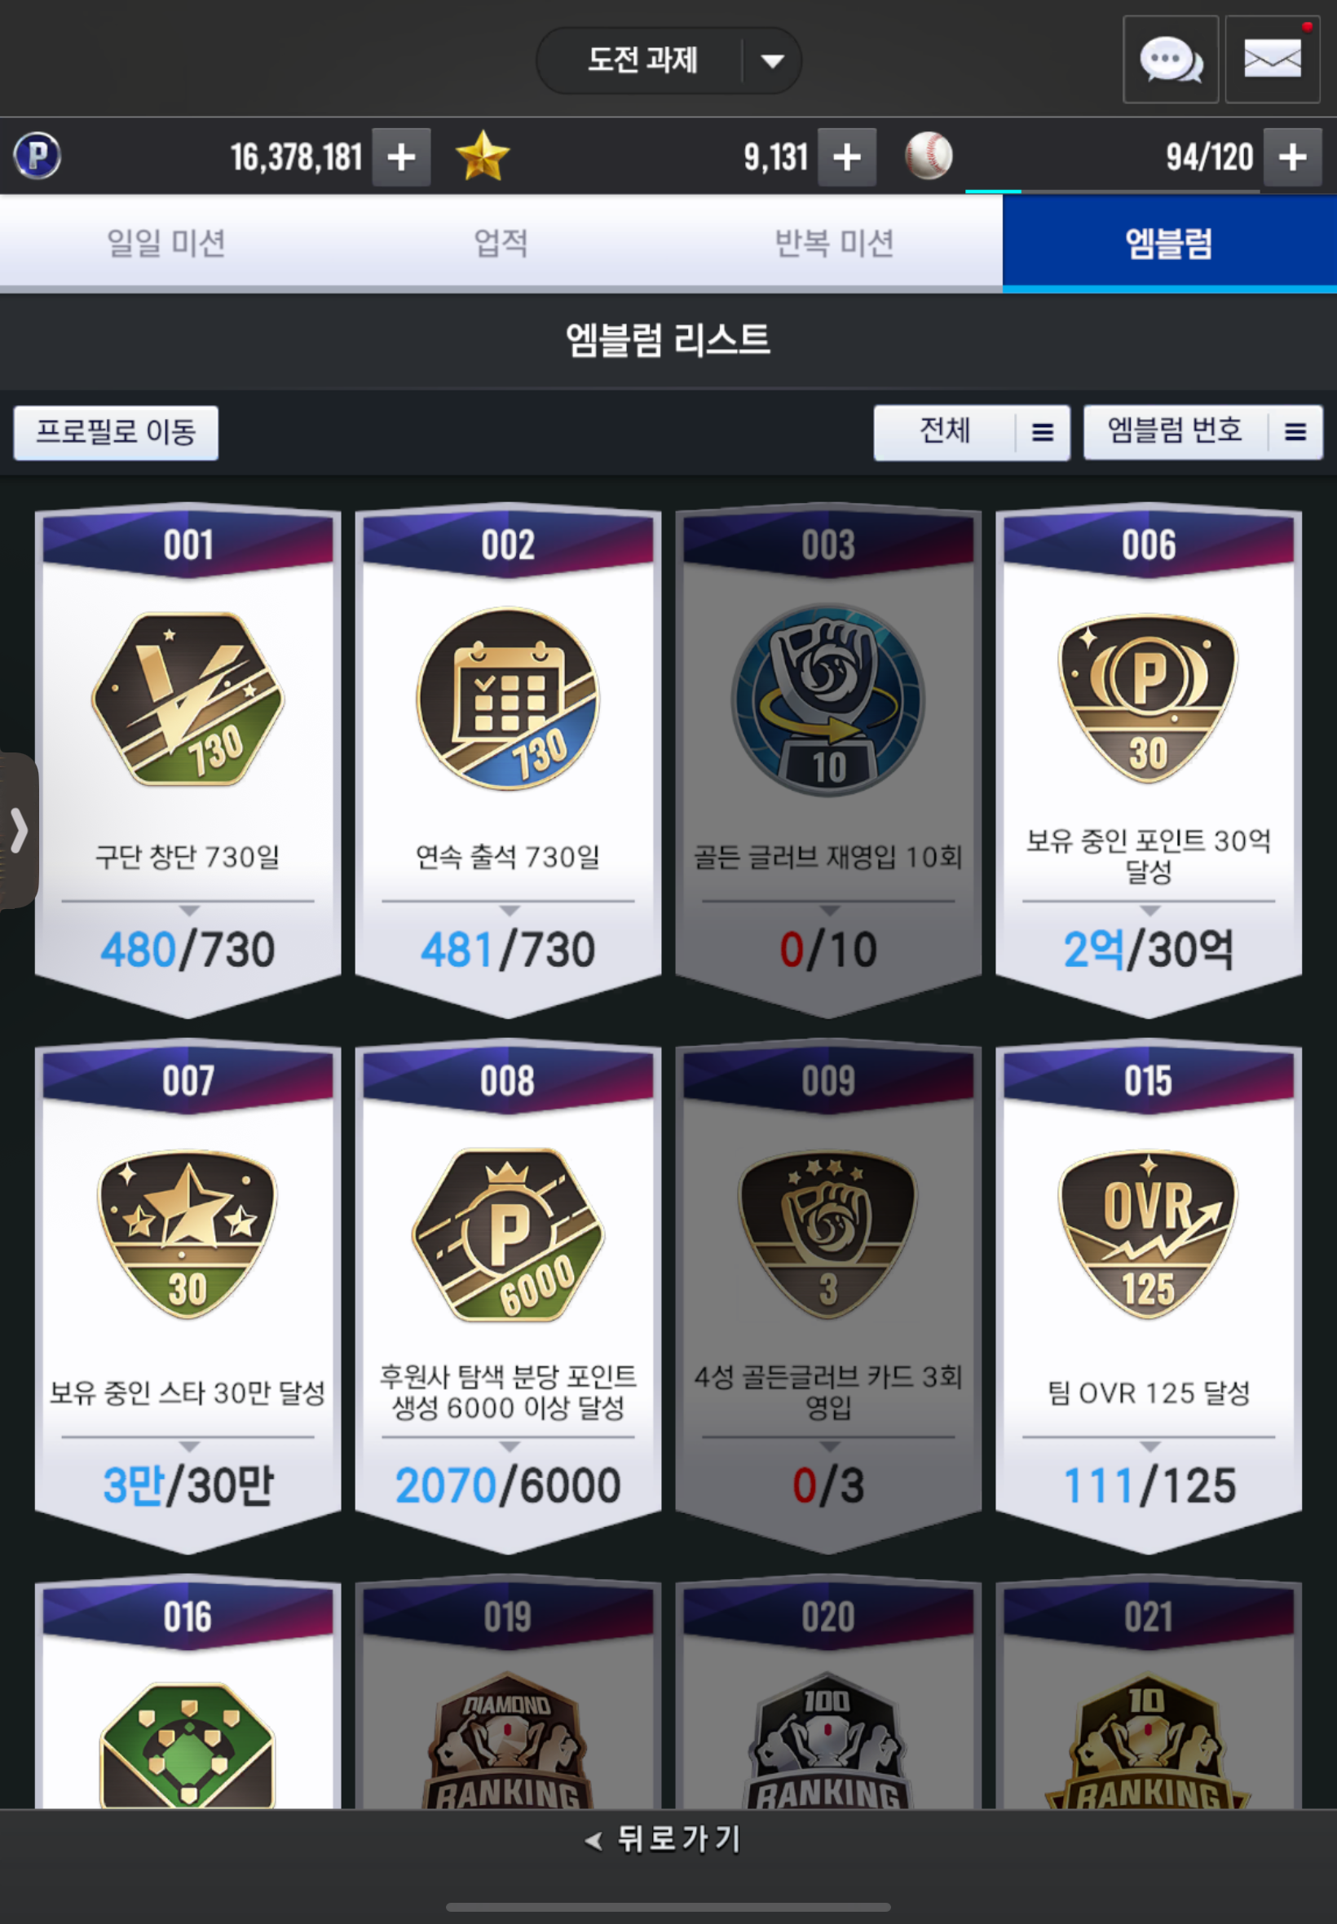This screenshot has width=1337, height=1924.
Task: Add more stars with plus button
Action: pyautogui.click(x=847, y=157)
